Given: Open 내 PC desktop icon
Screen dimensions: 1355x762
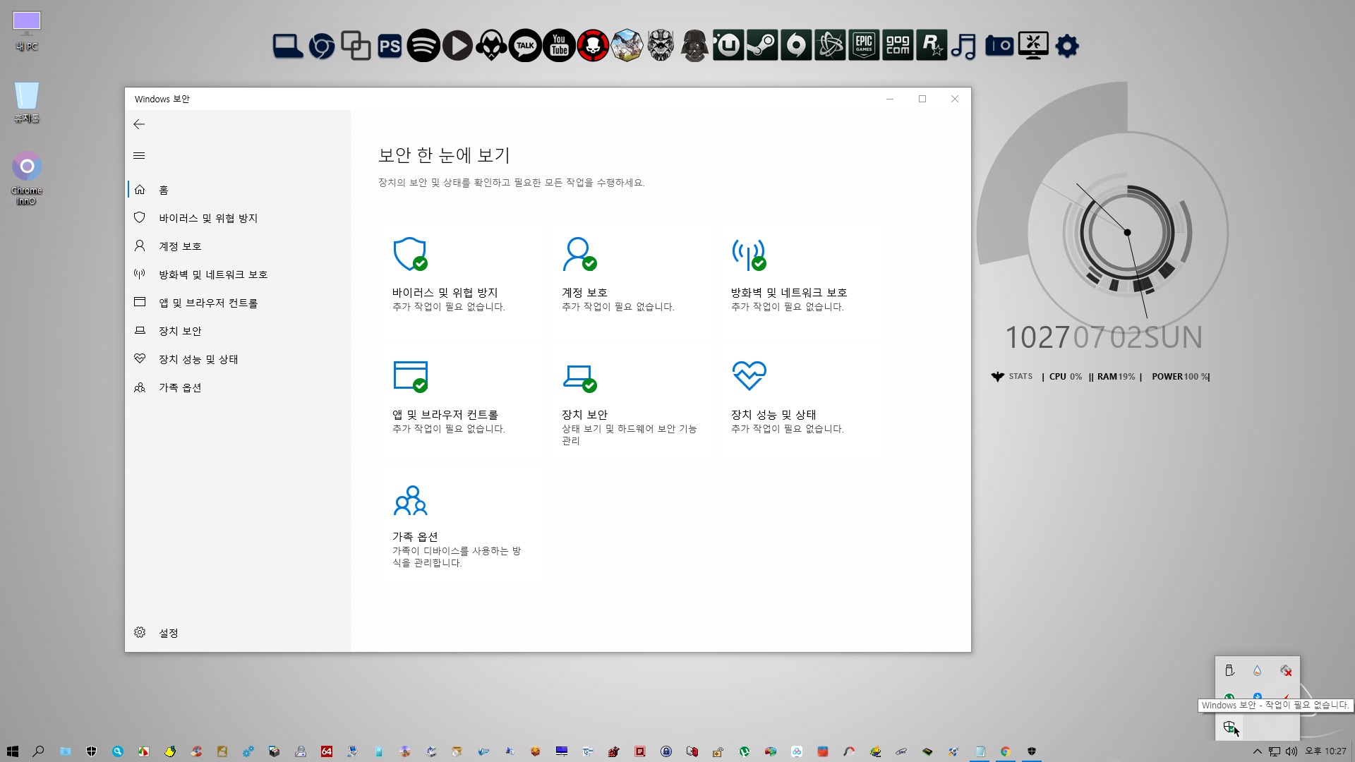Looking at the screenshot, I should tap(27, 31).
